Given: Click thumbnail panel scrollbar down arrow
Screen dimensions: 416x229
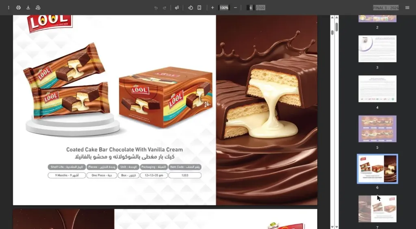Looking at the screenshot, I should (337, 227).
